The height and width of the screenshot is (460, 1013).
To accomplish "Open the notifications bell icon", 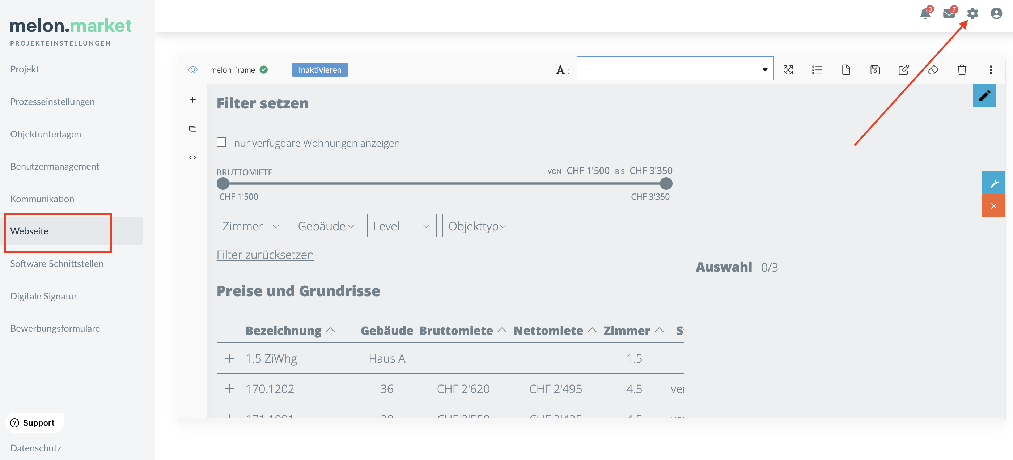I will click(925, 14).
